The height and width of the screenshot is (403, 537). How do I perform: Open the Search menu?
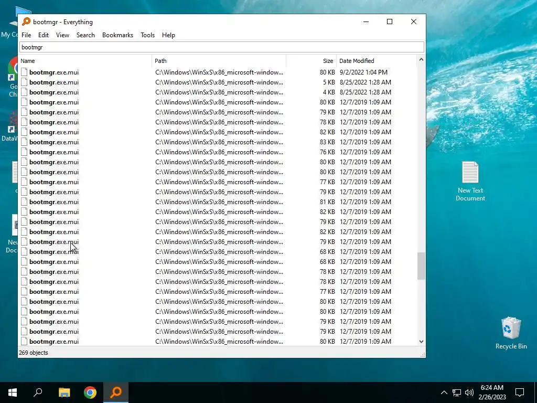tap(85, 35)
